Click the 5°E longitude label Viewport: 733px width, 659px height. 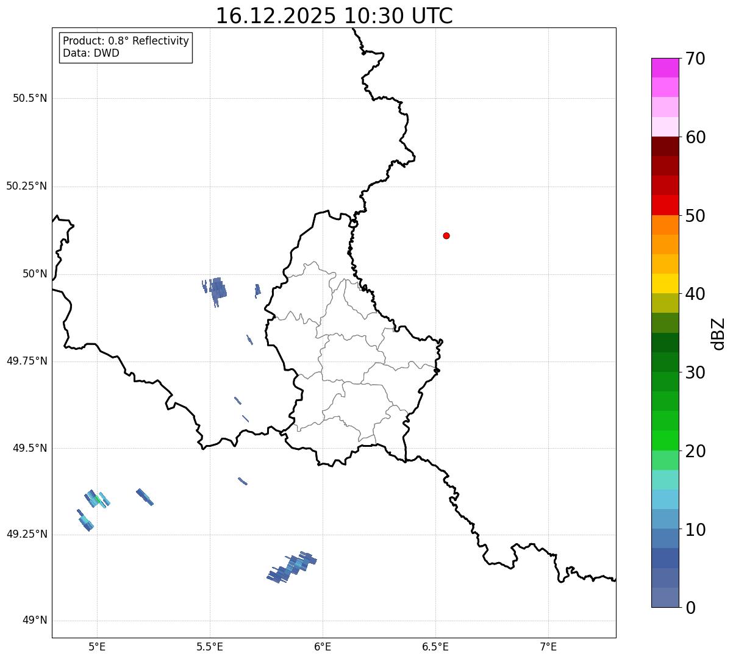97,646
